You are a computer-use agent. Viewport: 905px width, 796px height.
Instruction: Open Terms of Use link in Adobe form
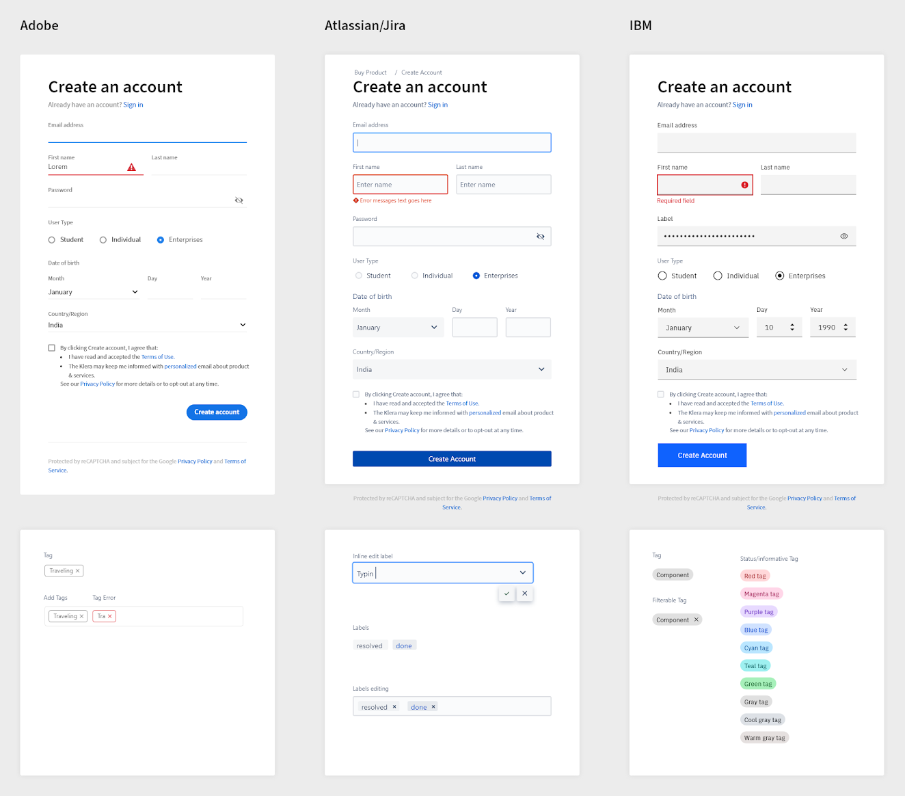[x=158, y=357]
